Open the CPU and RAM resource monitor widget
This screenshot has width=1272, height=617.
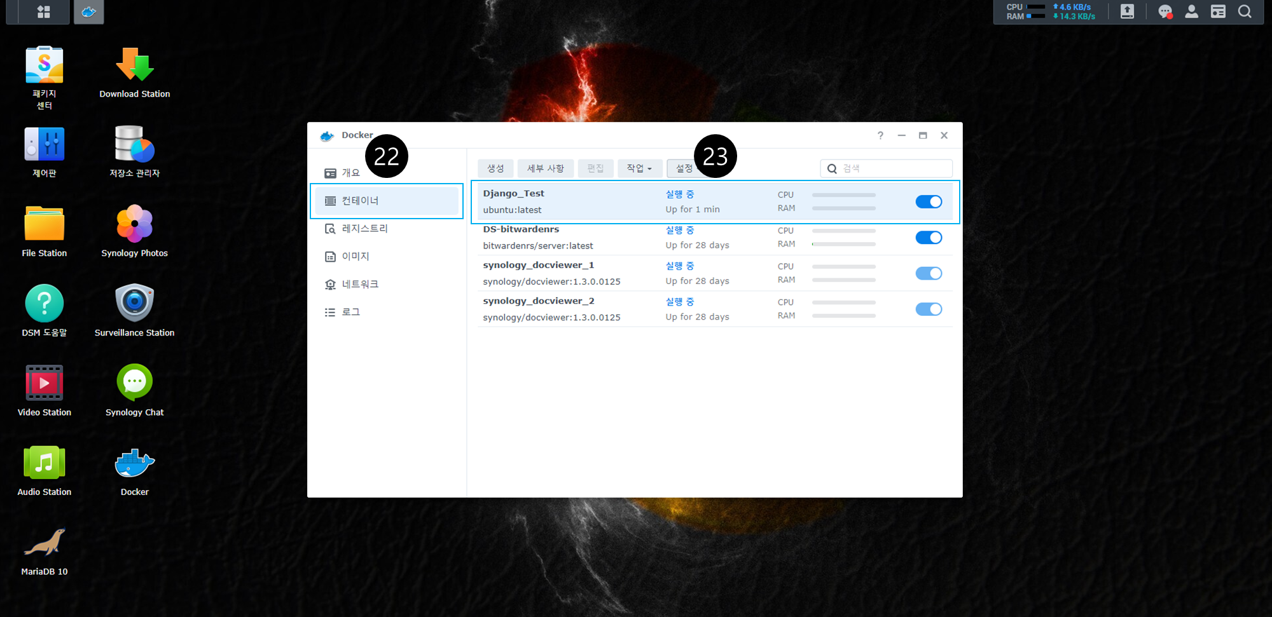(1051, 11)
